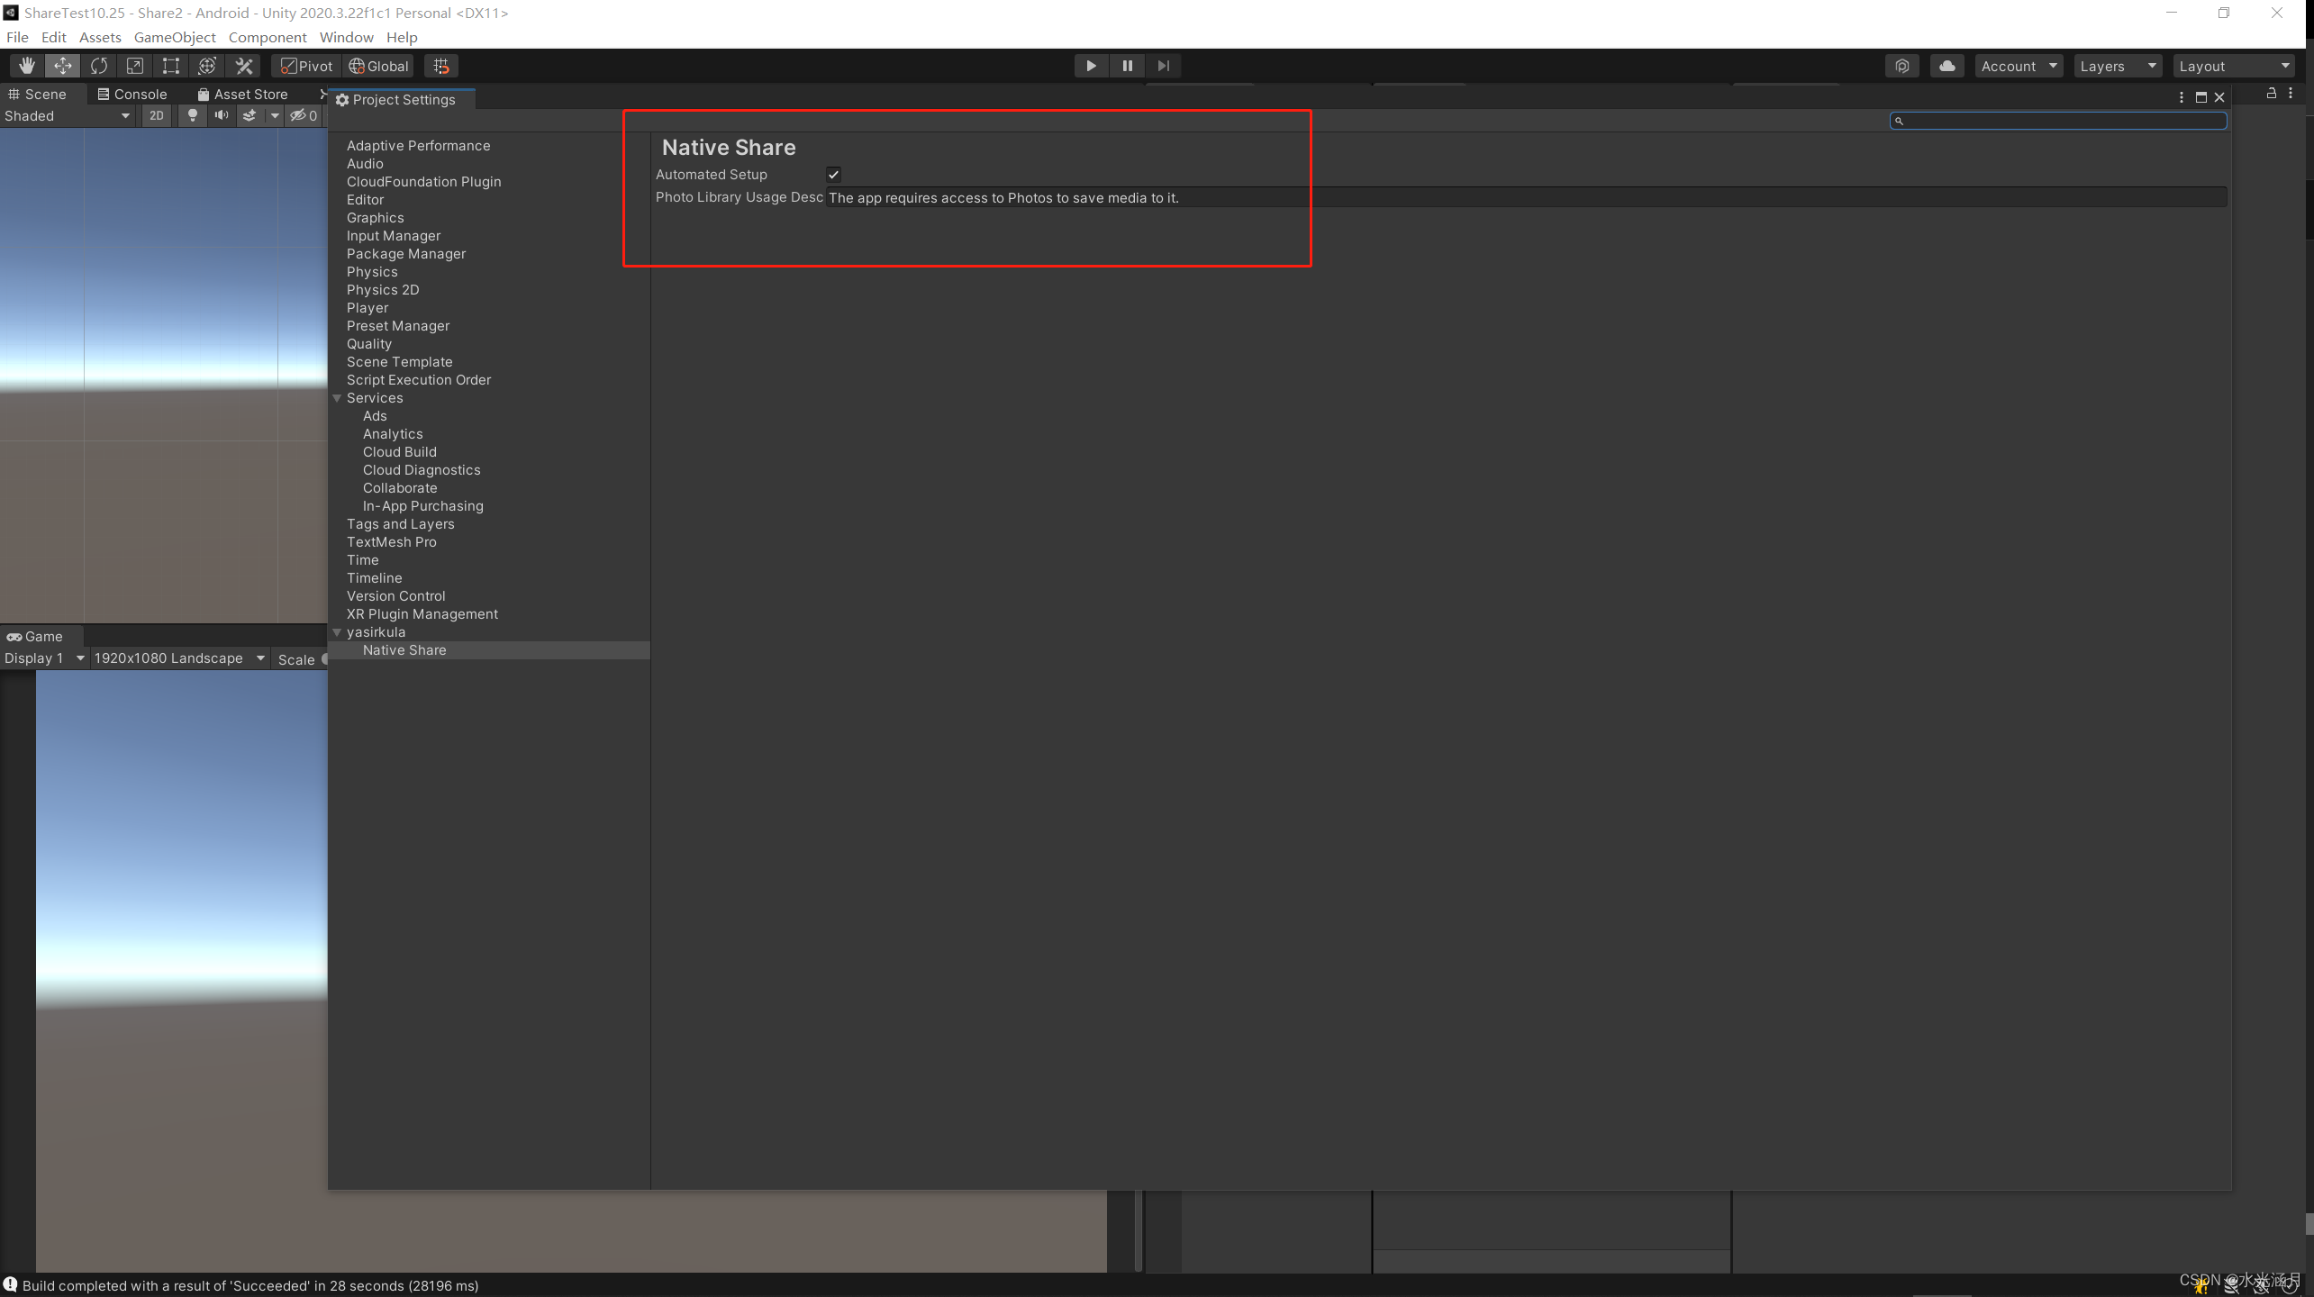Screen dimensions: 2314x1297
Task: Click build succeeded status bar message
Action: pos(250,1285)
